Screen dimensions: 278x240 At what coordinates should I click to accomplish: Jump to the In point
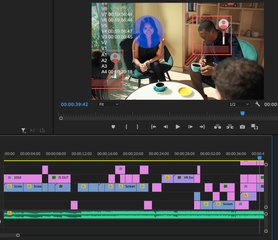point(154,127)
